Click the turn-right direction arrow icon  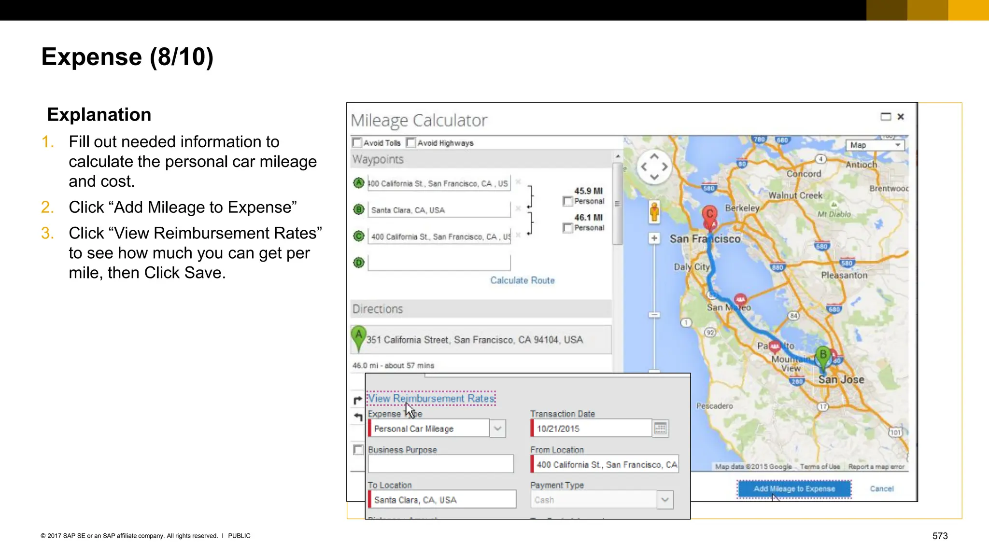click(x=358, y=400)
